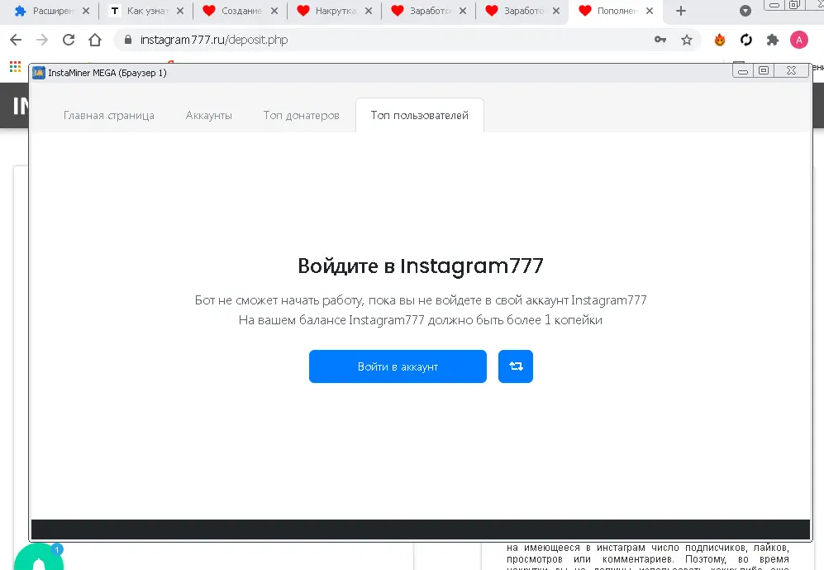Click the green notification bell with badge

pyautogui.click(x=39, y=558)
